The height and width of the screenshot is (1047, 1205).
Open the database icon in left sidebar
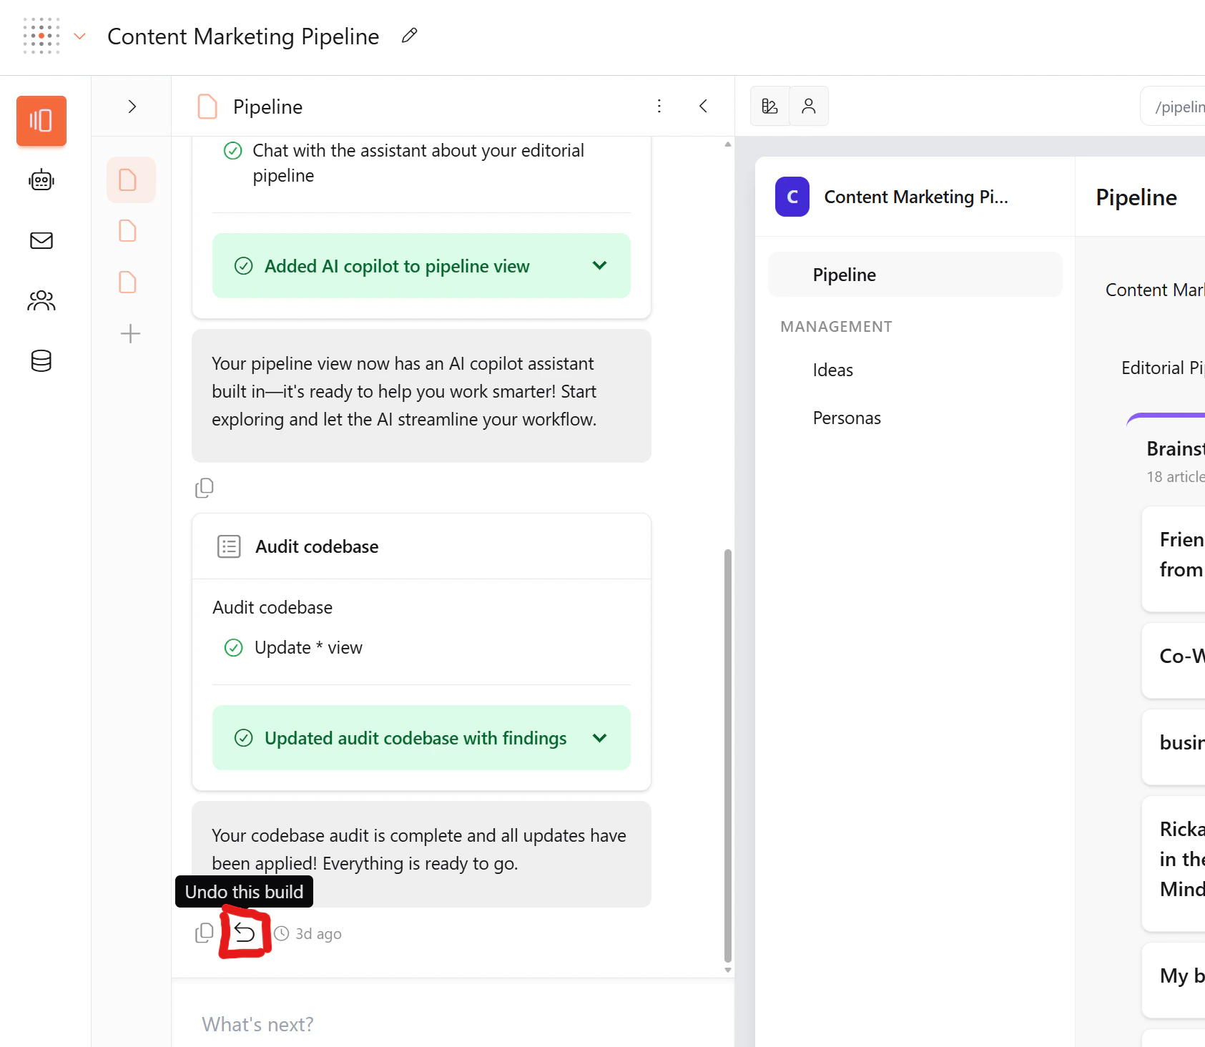point(41,361)
